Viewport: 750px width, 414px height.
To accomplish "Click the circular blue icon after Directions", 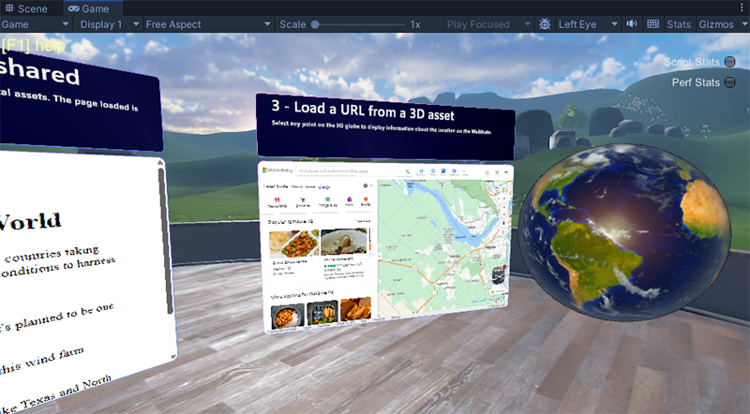I will [433, 170].
